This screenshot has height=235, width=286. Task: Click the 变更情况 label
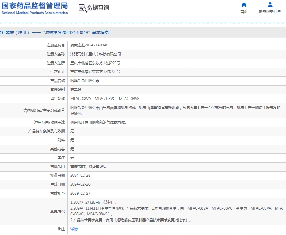tap(57, 211)
